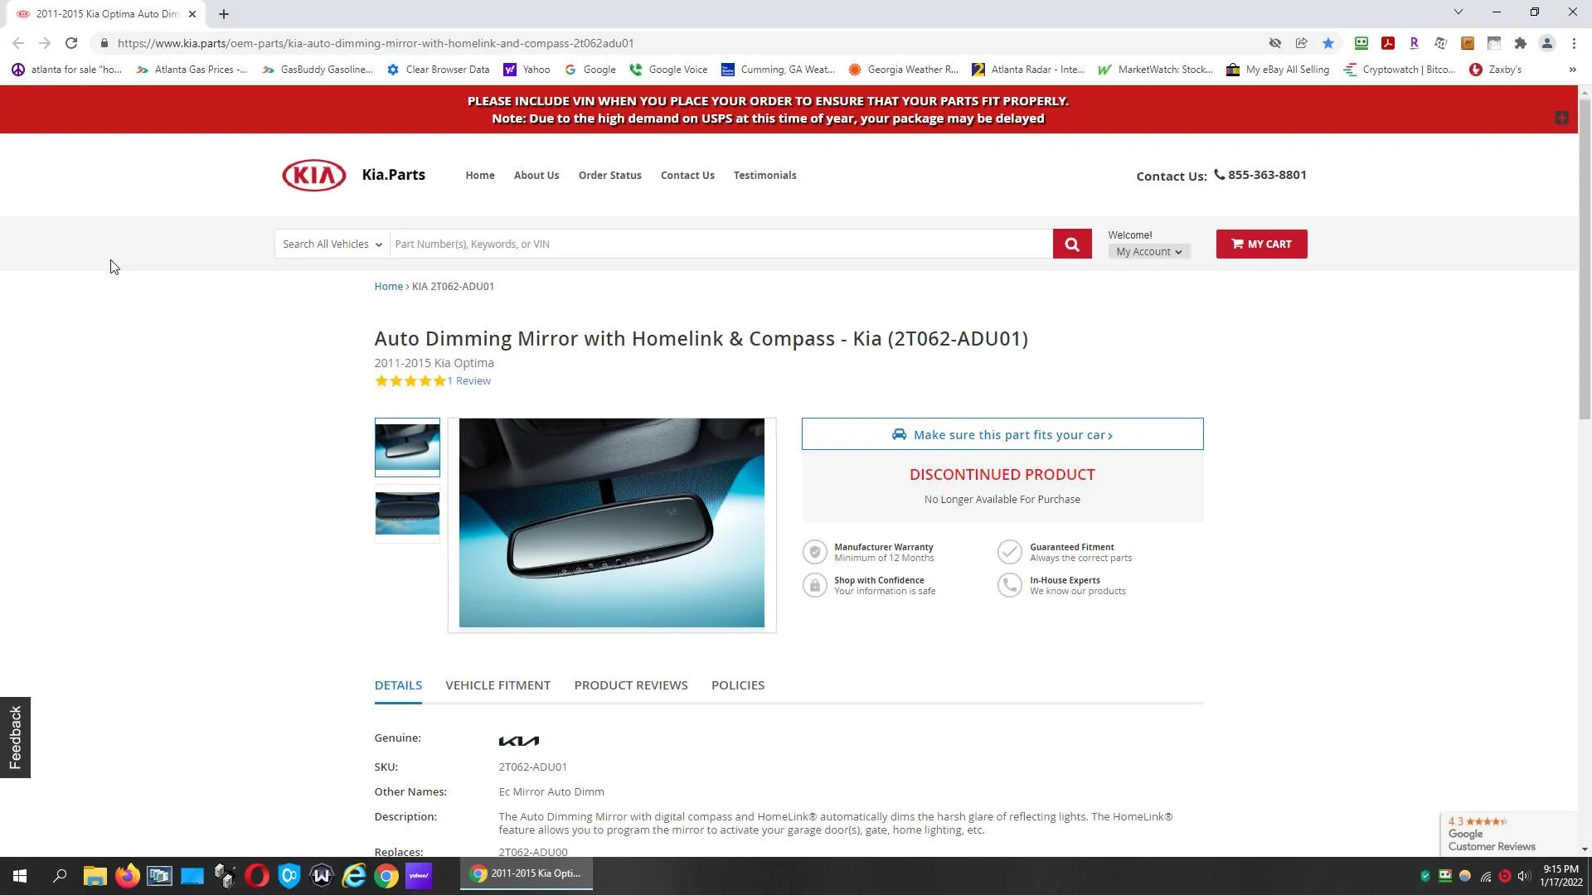1592x895 pixels.
Task: Open the Feedback side tab
Action: tap(15, 738)
